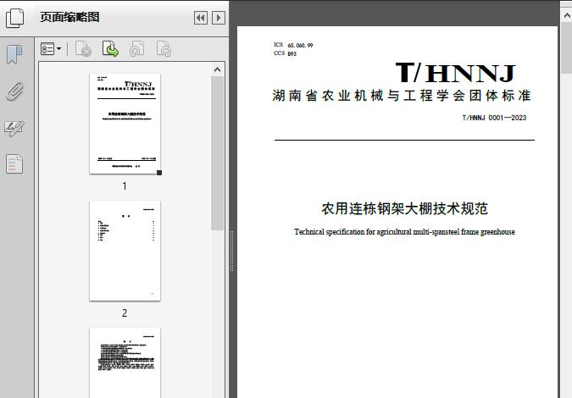
Task: Click ICS 65.060.99 text
Action: point(293,45)
